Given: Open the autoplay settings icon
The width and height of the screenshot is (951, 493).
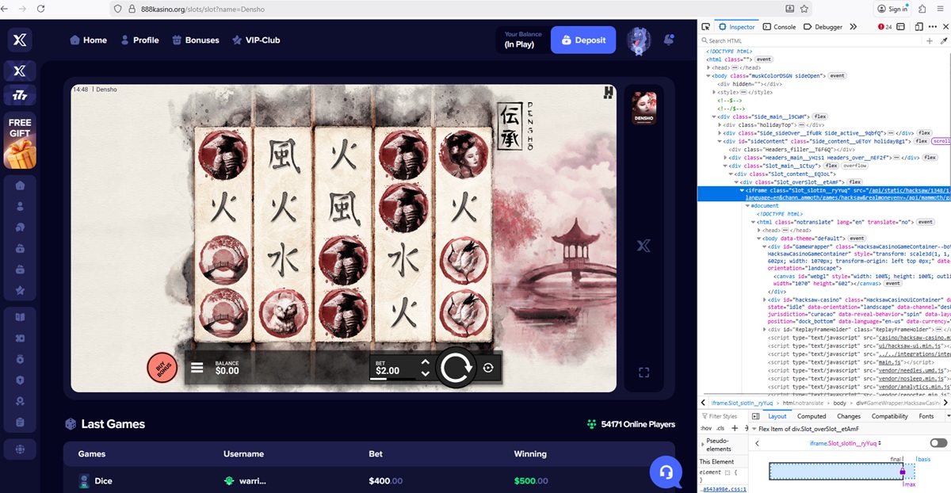Looking at the screenshot, I should tap(488, 368).
